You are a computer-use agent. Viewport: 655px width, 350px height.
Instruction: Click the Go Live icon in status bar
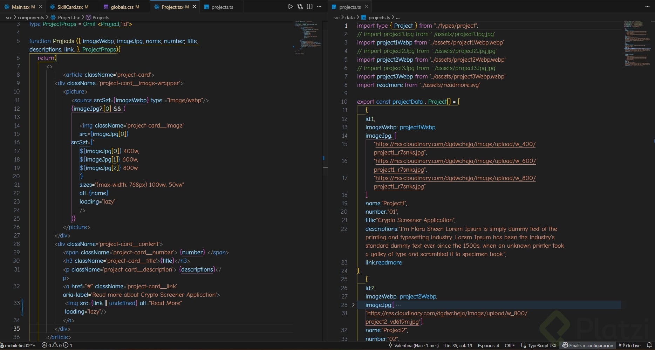(630, 345)
